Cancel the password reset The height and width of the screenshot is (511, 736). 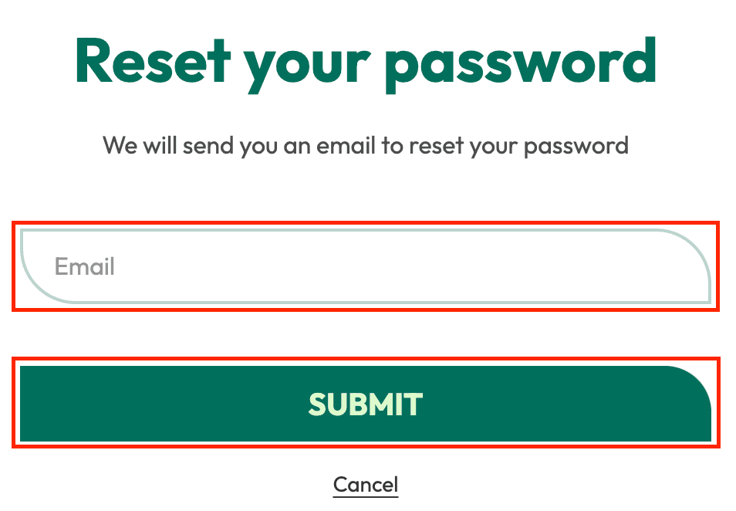(366, 485)
